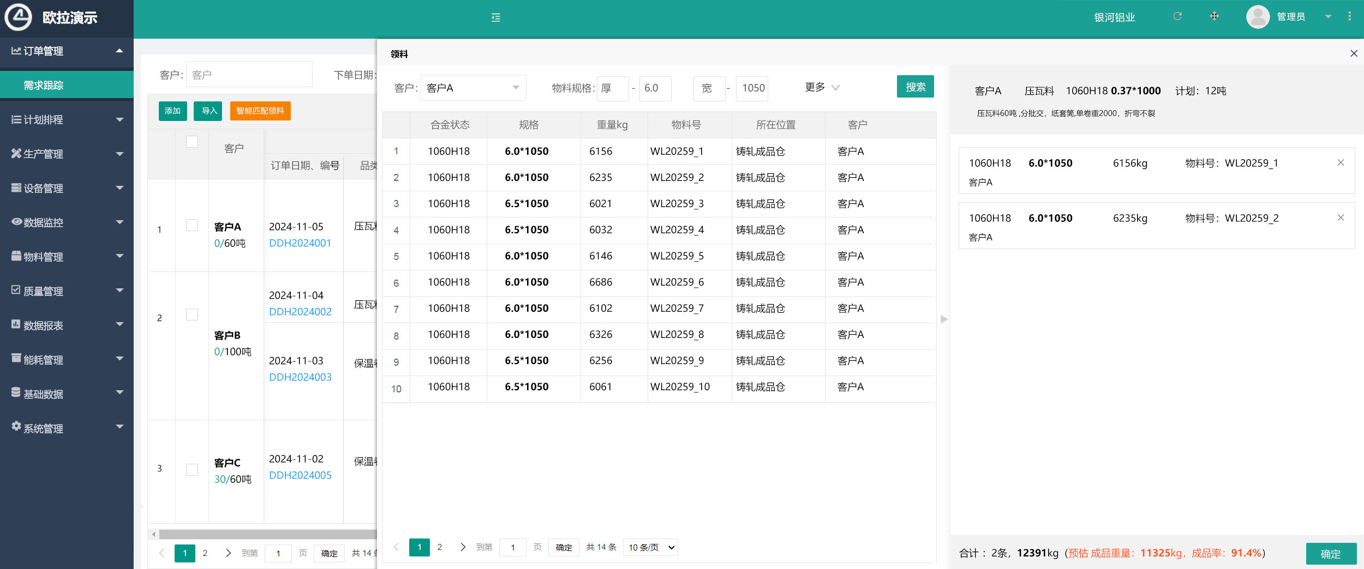Screen dimensions: 1364x569
Task: Open the 10 条/页 page size dropdown
Action: click(650, 547)
